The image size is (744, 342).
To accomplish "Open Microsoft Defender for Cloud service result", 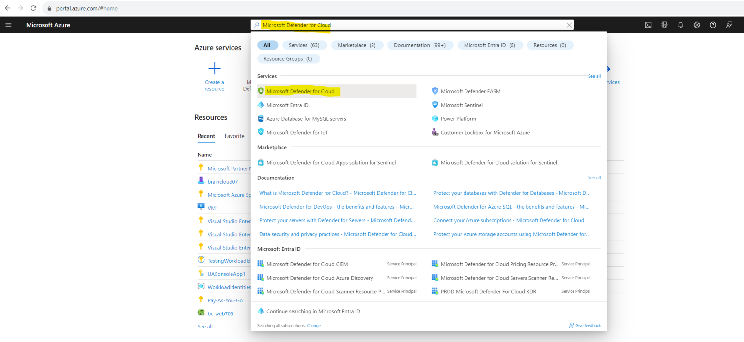I will 337,91.
